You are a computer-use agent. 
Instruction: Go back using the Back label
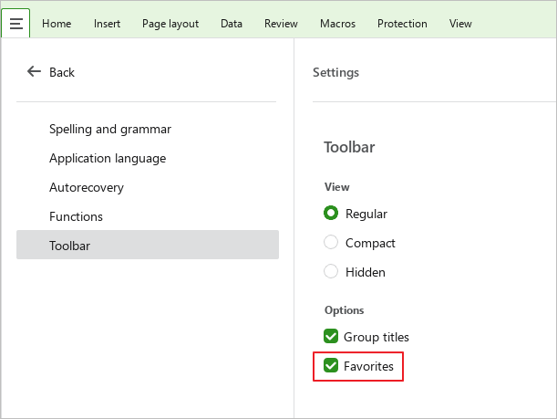coord(62,72)
